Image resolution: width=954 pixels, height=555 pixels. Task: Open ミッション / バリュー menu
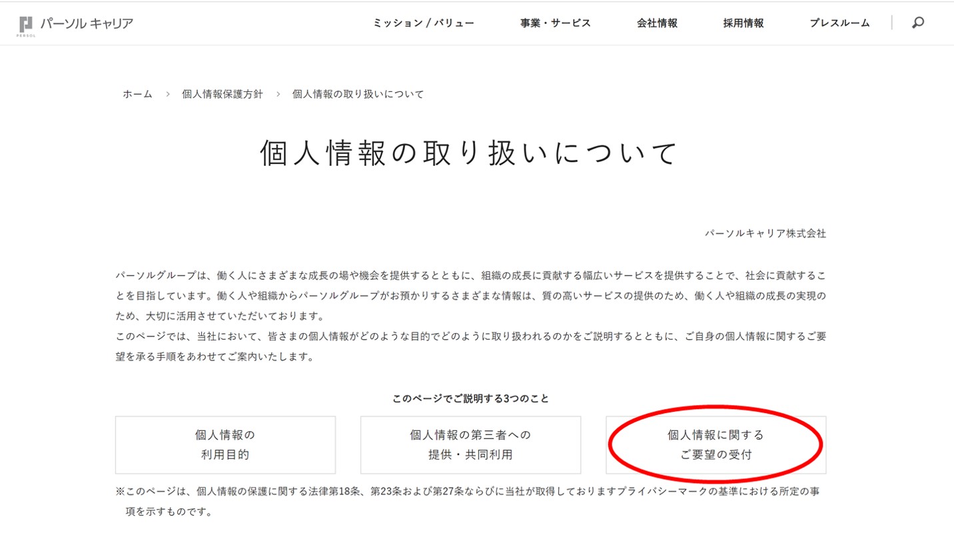pyautogui.click(x=424, y=23)
